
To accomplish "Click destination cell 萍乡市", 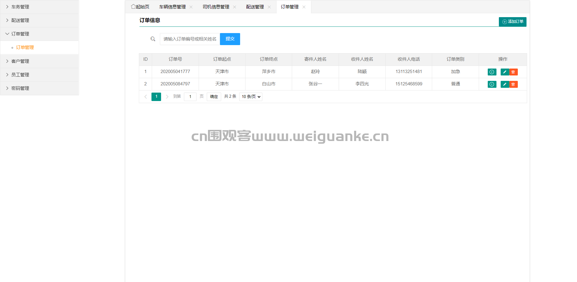I will [269, 72].
